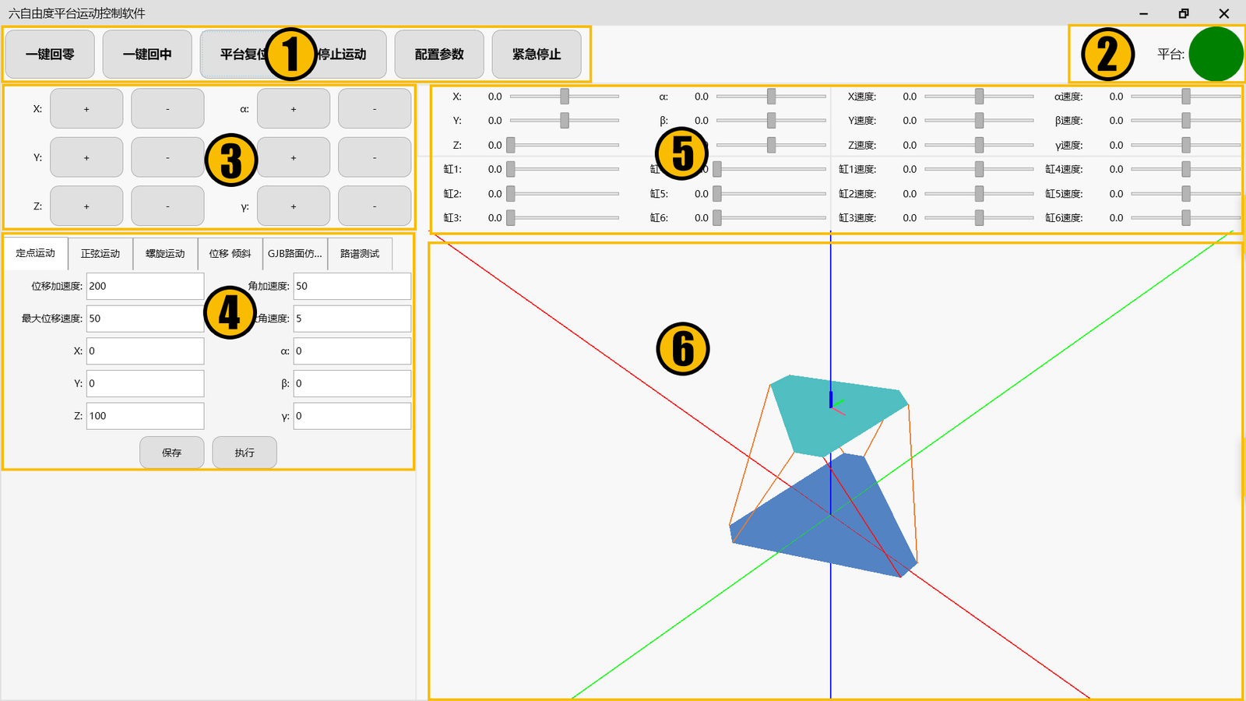Decrease α angle with minus button
The image size is (1246, 701).
[375, 109]
